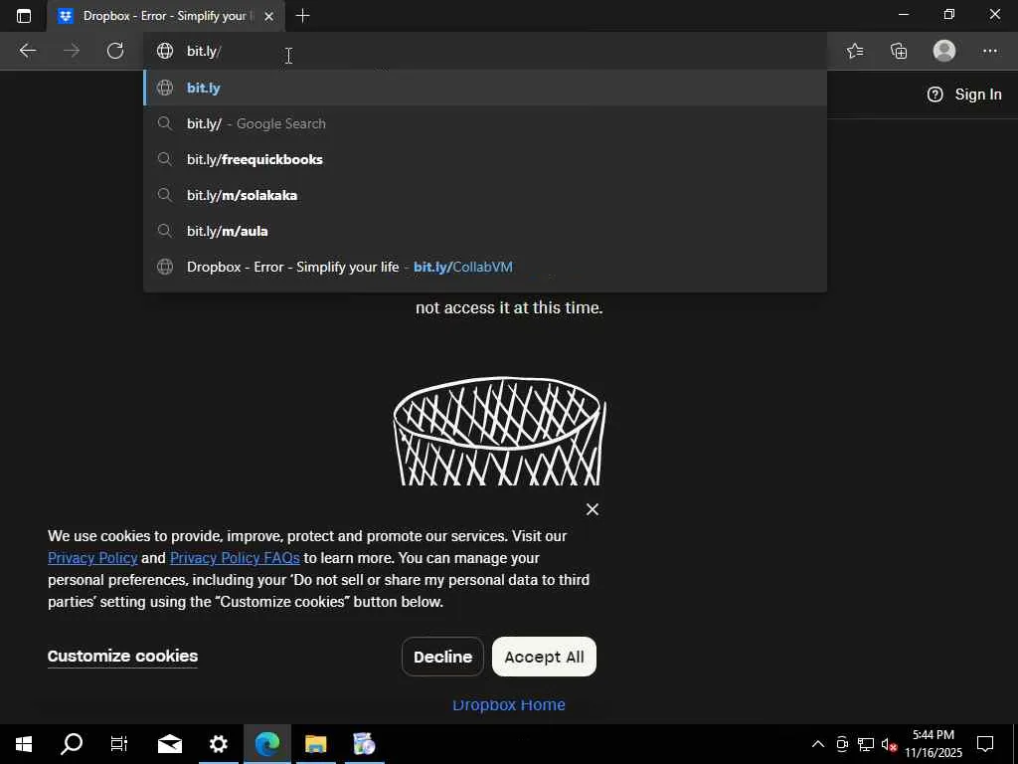The height and width of the screenshot is (764, 1018).
Task: Decline cookies with the Decline button
Action: 442,657
